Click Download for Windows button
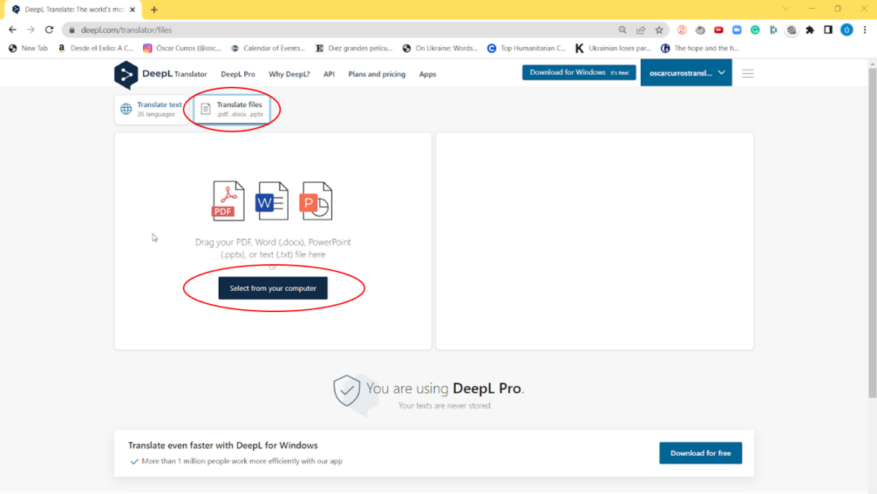This screenshot has width=877, height=494. point(579,73)
